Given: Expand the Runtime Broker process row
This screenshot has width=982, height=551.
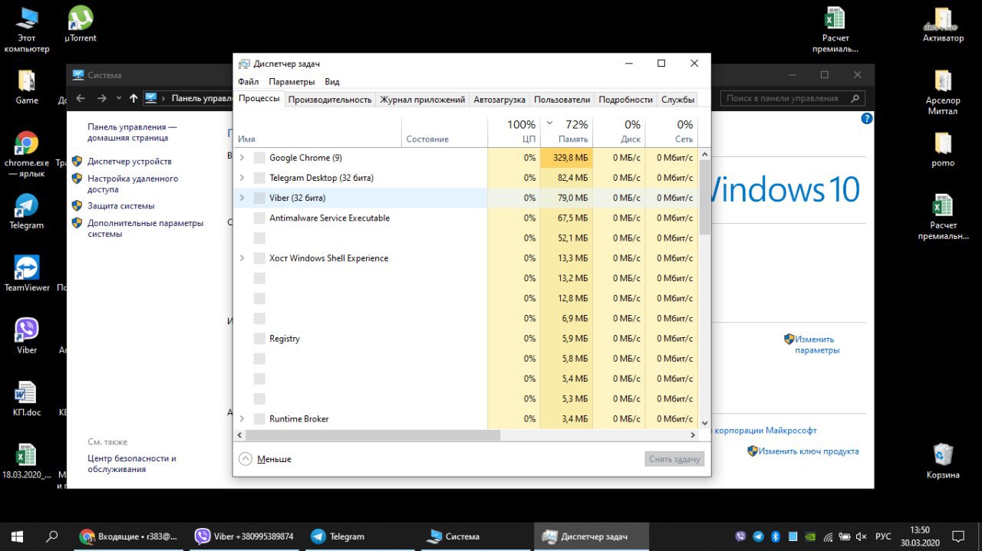Looking at the screenshot, I should 242,419.
